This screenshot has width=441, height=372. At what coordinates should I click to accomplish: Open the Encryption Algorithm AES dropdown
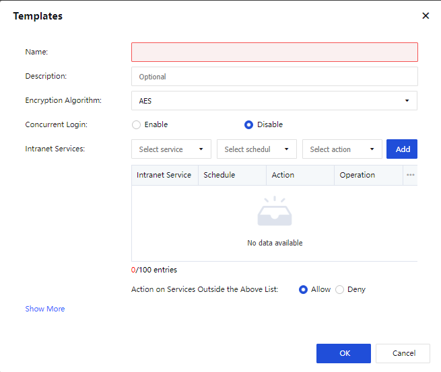(274, 101)
